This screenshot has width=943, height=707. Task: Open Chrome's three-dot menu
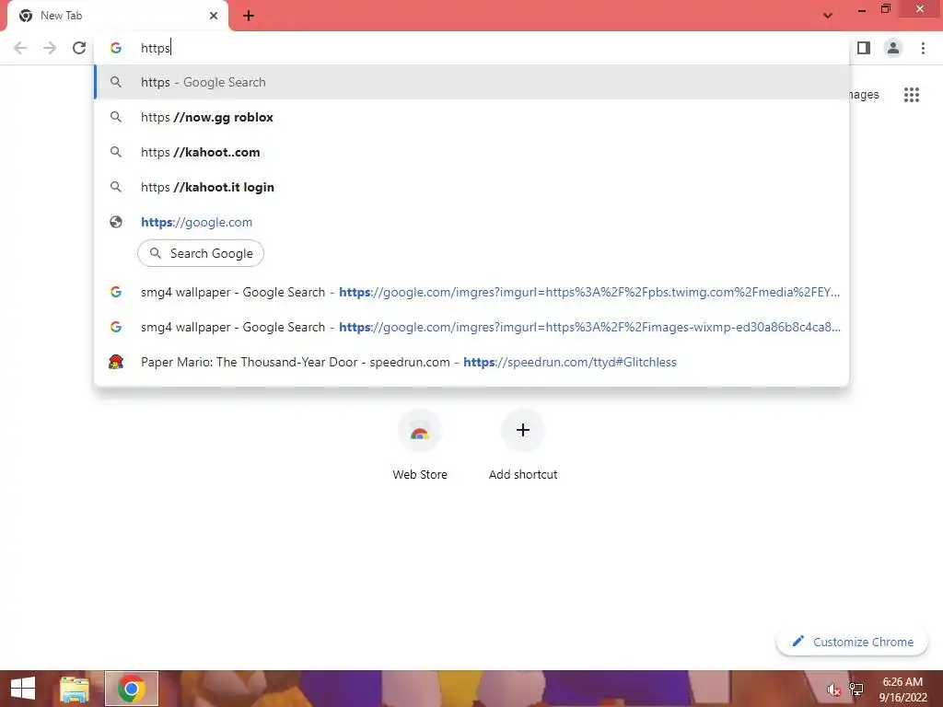coord(923,48)
